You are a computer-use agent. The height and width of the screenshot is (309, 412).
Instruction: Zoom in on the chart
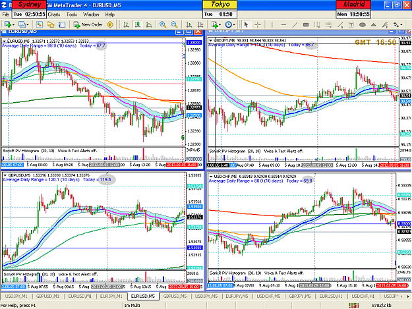tap(163, 24)
